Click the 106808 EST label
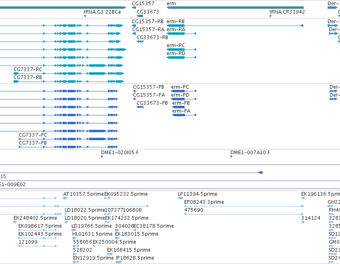This screenshot has height=264, width=340. 133,210
